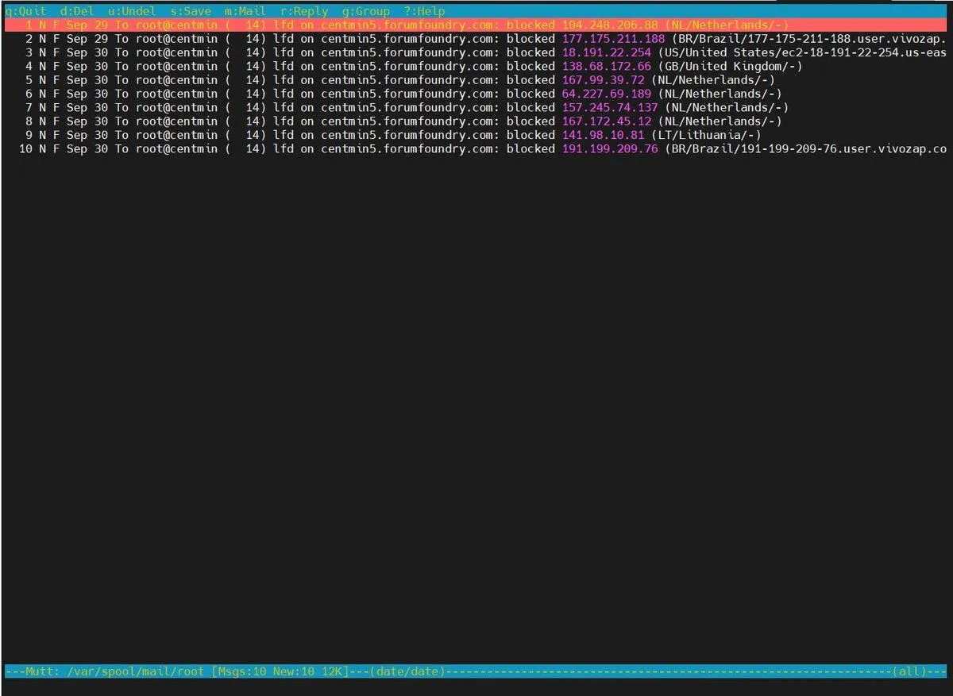Viewport: 953px width, 696px height.
Task: Click the m:Mail shortcut label
Action: coord(245,12)
